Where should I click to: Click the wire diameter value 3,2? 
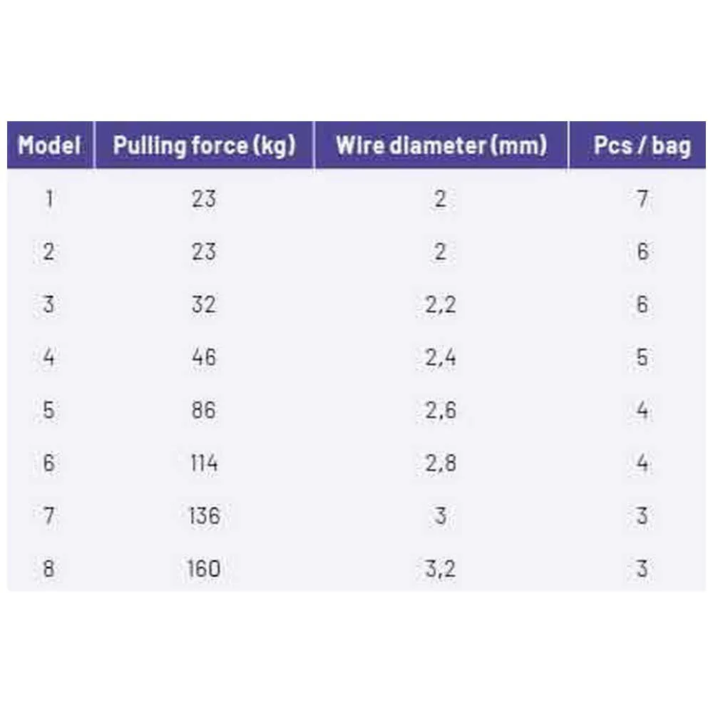[441, 569]
